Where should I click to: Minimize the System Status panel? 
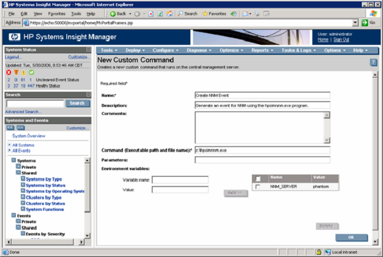tap(88, 50)
